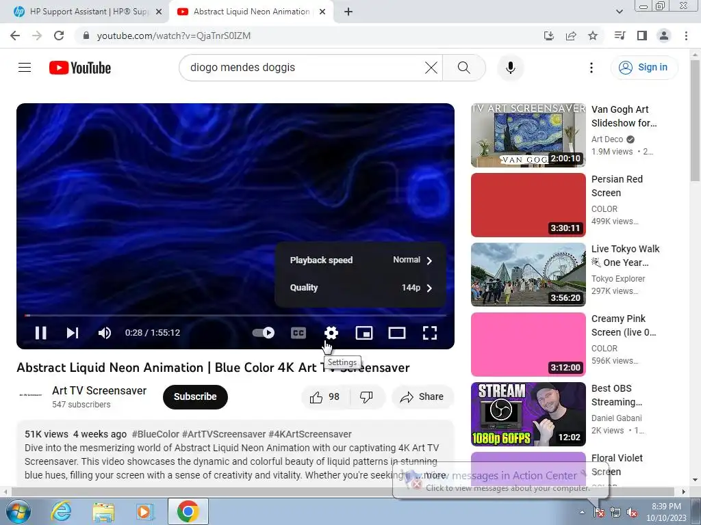The width and height of the screenshot is (701, 525).
Task: Toggle closed captions CC button
Action: coord(298,333)
